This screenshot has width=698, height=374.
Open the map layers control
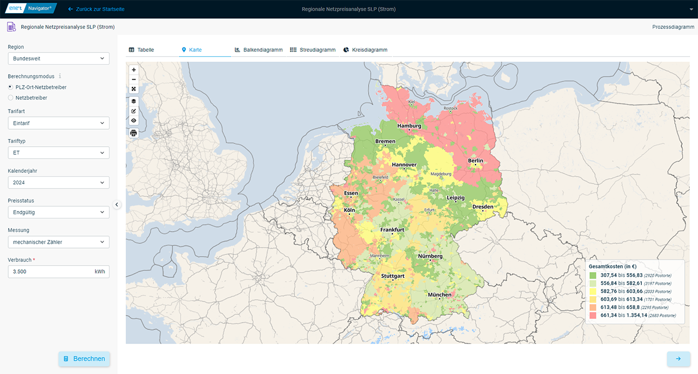click(134, 101)
